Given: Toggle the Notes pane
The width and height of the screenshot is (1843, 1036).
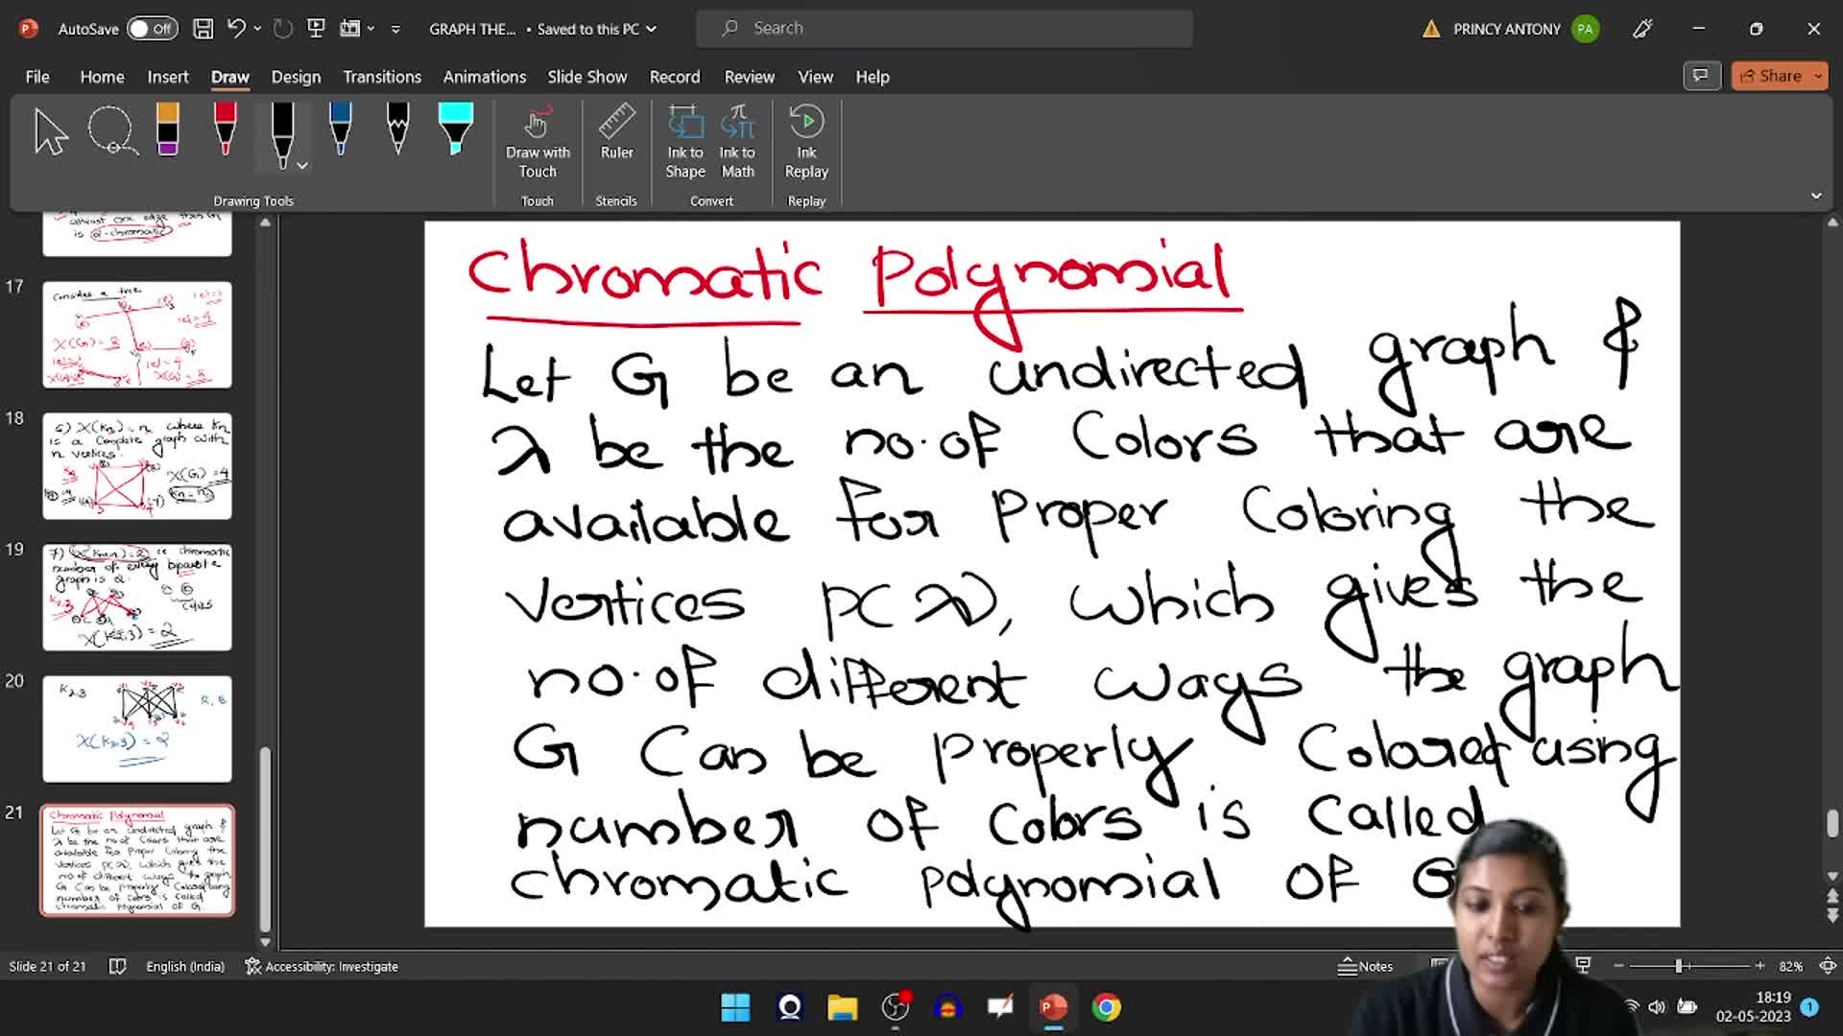Looking at the screenshot, I should click(1365, 966).
